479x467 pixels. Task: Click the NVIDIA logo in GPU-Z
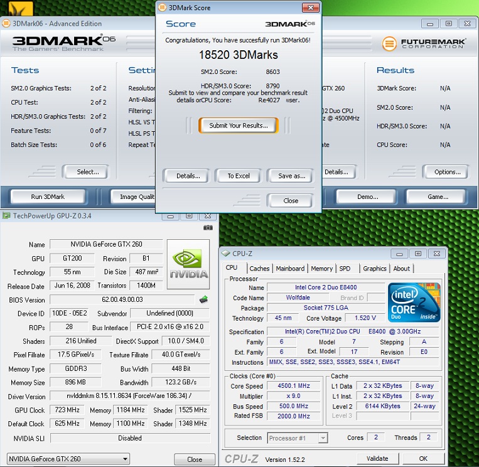coord(188,264)
